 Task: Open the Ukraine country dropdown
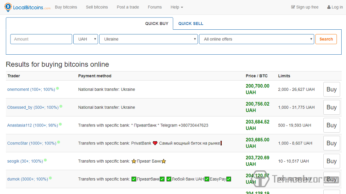[x=149, y=39]
